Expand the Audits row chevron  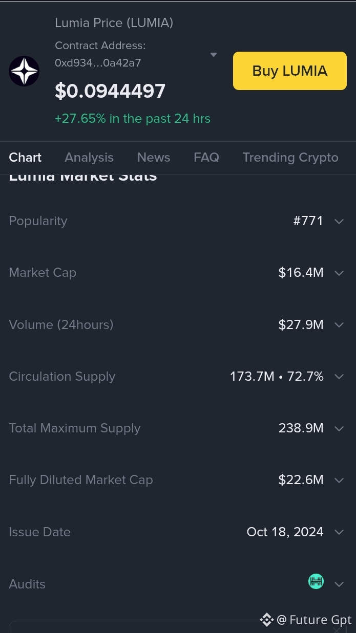click(339, 584)
